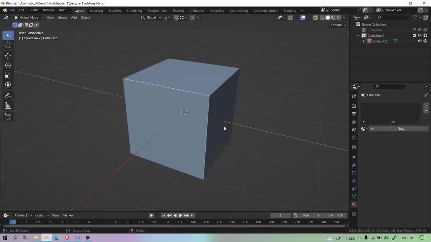The height and width of the screenshot is (242, 431).
Task: Jump to the timeline's last frame
Action: [192, 215]
